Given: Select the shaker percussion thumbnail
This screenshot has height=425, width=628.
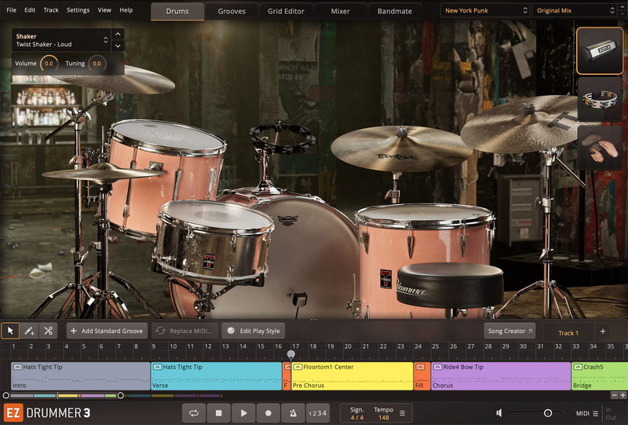Looking at the screenshot, I should [x=600, y=51].
